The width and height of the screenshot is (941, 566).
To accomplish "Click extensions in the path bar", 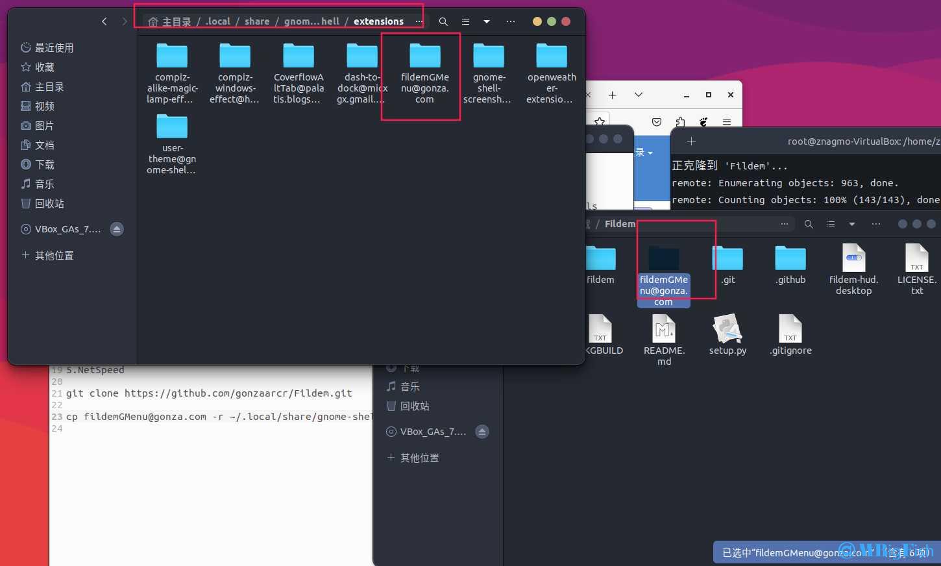I will (378, 21).
